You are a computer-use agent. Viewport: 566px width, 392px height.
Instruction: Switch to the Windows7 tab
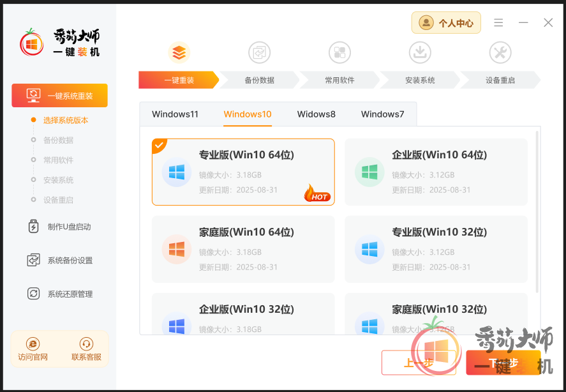[x=382, y=114]
